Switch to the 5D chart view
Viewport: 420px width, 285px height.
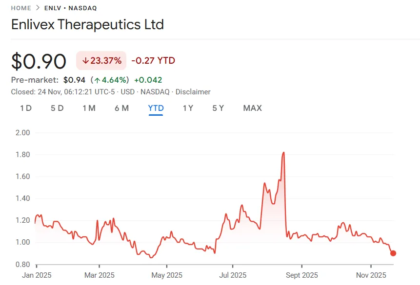[x=57, y=108]
